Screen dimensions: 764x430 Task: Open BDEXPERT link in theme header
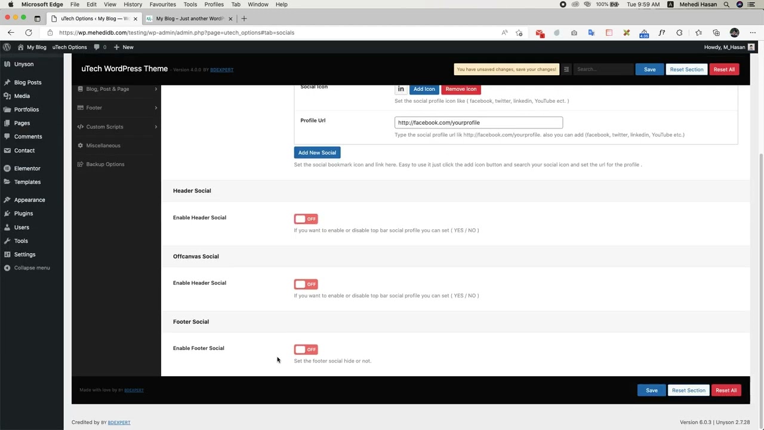tap(221, 70)
